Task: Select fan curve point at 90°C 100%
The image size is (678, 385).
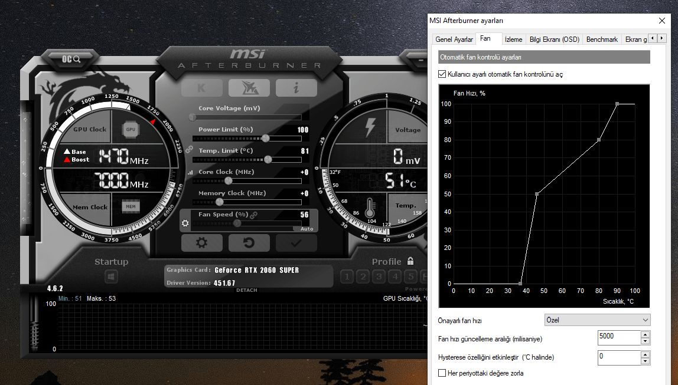Action: click(x=617, y=104)
